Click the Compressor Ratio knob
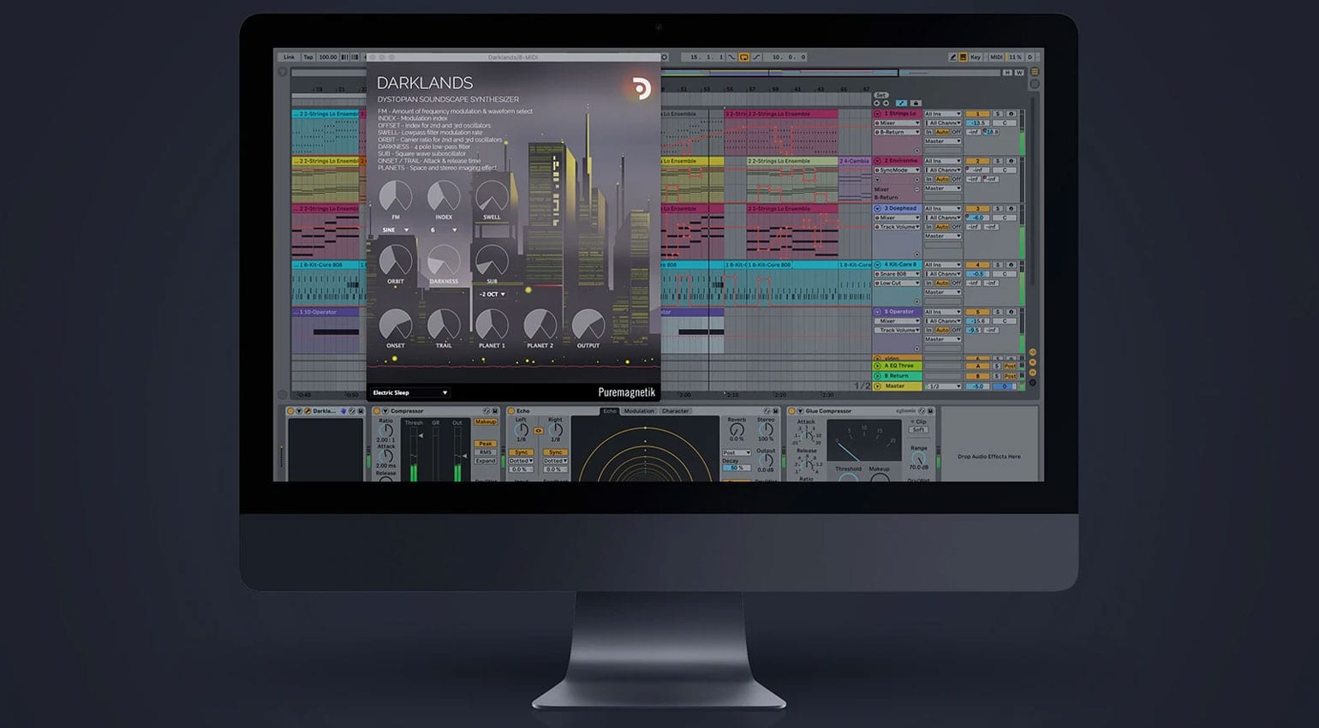This screenshot has height=728, width=1319. [386, 430]
